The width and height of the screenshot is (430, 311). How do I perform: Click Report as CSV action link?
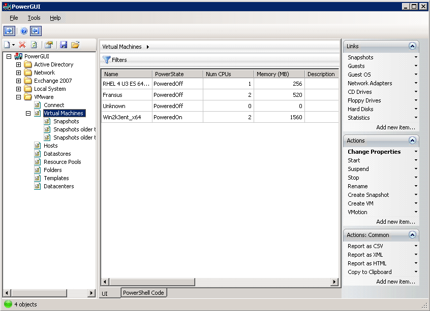point(365,246)
